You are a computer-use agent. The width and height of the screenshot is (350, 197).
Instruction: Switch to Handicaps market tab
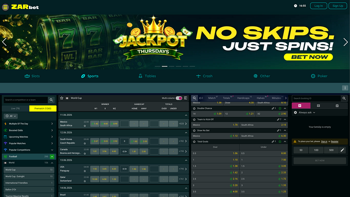[244, 98]
